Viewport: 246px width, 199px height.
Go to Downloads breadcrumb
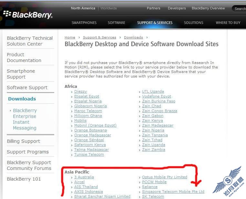click(133, 37)
